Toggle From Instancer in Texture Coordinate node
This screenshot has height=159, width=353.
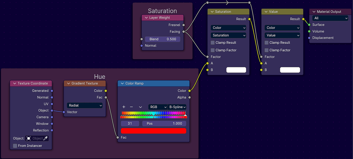coord(15,146)
